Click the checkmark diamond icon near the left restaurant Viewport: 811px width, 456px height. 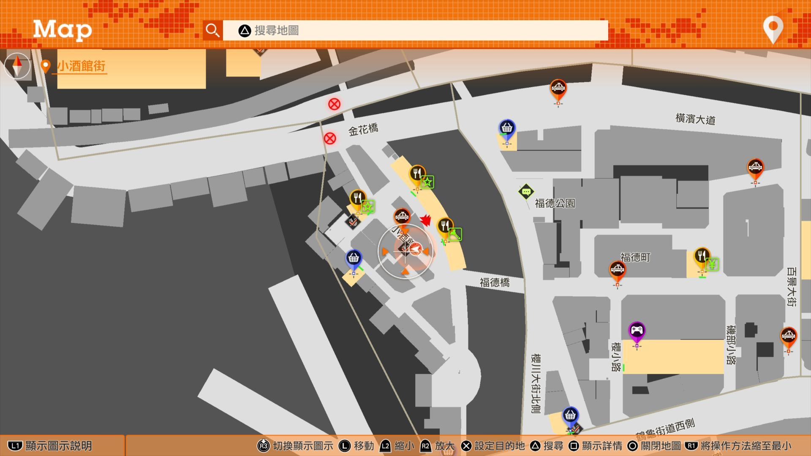tap(352, 221)
